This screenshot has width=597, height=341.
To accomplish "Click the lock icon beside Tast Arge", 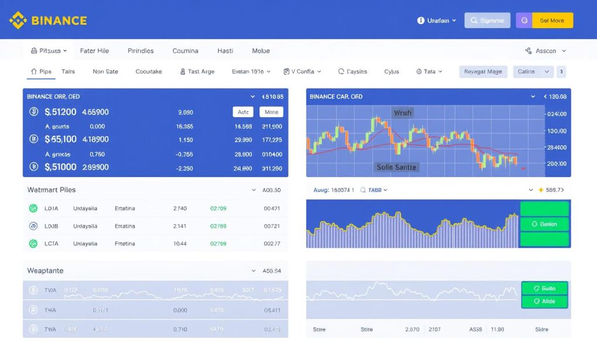I will 182,72.
